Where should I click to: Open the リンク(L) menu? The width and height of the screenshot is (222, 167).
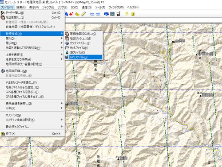coord(62,7)
